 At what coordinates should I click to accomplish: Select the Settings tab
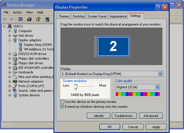[135, 16]
